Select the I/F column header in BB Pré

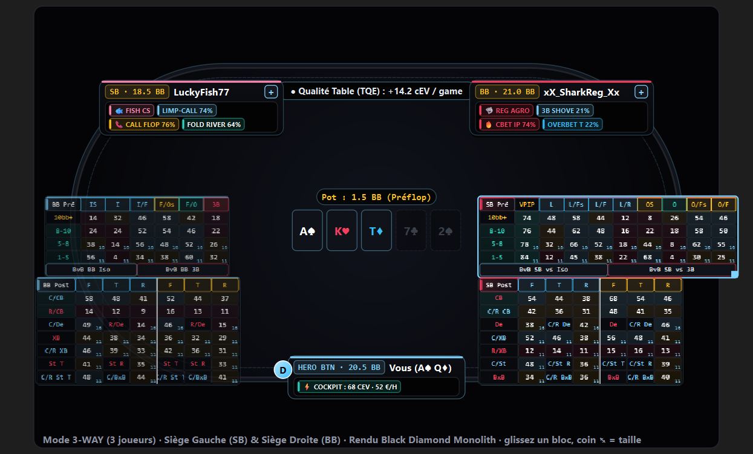[142, 204]
